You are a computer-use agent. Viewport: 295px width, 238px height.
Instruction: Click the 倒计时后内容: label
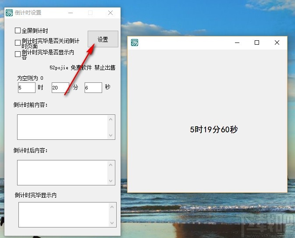pyautogui.click(x=31, y=150)
